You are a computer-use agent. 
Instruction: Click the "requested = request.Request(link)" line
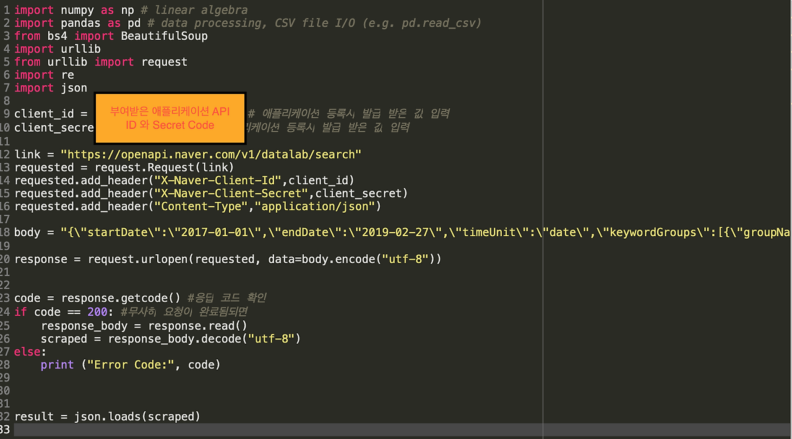(124, 167)
